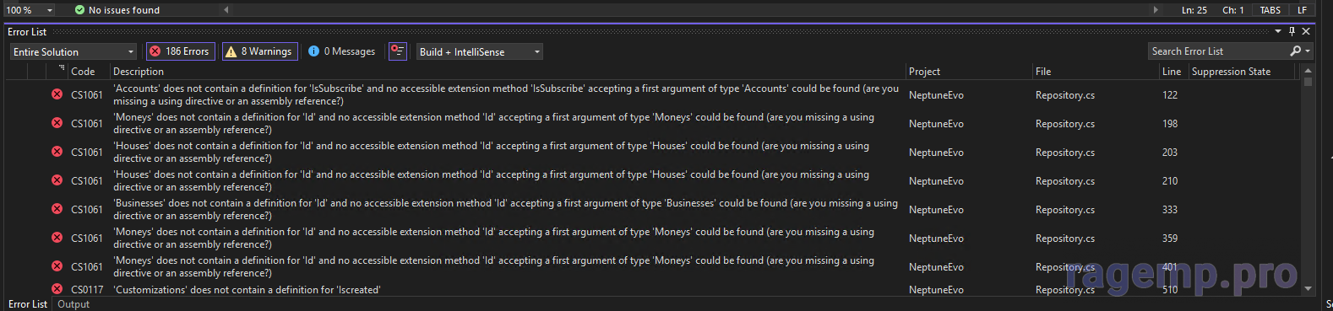
Task: Open the Entire Solution scope dropdown
Action: [x=73, y=51]
